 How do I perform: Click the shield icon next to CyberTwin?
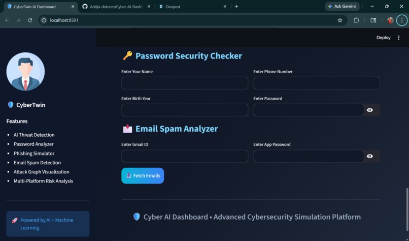coord(11,105)
